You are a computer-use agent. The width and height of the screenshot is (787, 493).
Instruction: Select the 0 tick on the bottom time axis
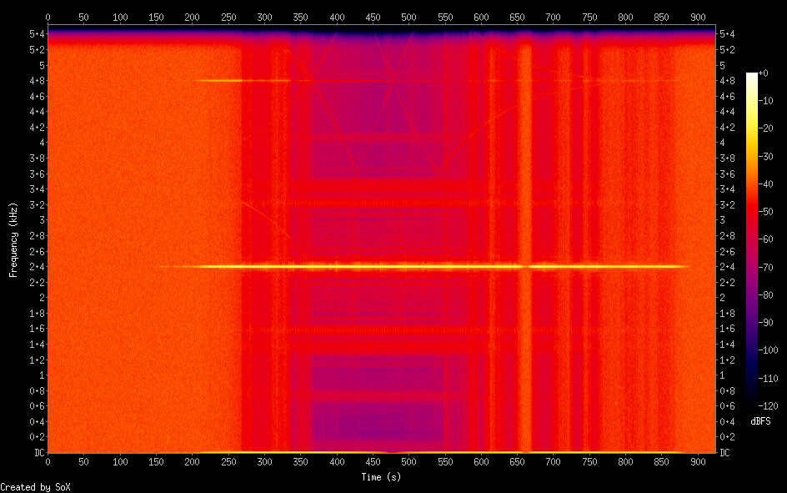point(48,461)
